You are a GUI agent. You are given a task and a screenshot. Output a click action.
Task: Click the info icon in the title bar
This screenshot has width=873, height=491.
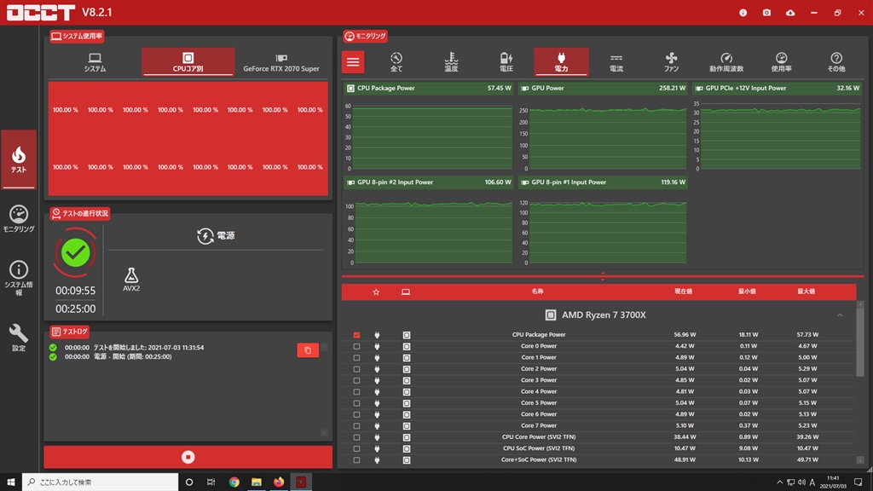pyautogui.click(x=743, y=13)
